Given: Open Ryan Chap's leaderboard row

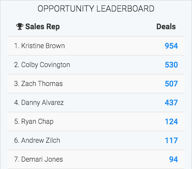Looking at the screenshot, I should pyautogui.click(x=96, y=122).
